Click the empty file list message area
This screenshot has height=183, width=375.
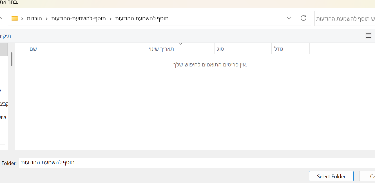[x=210, y=65]
